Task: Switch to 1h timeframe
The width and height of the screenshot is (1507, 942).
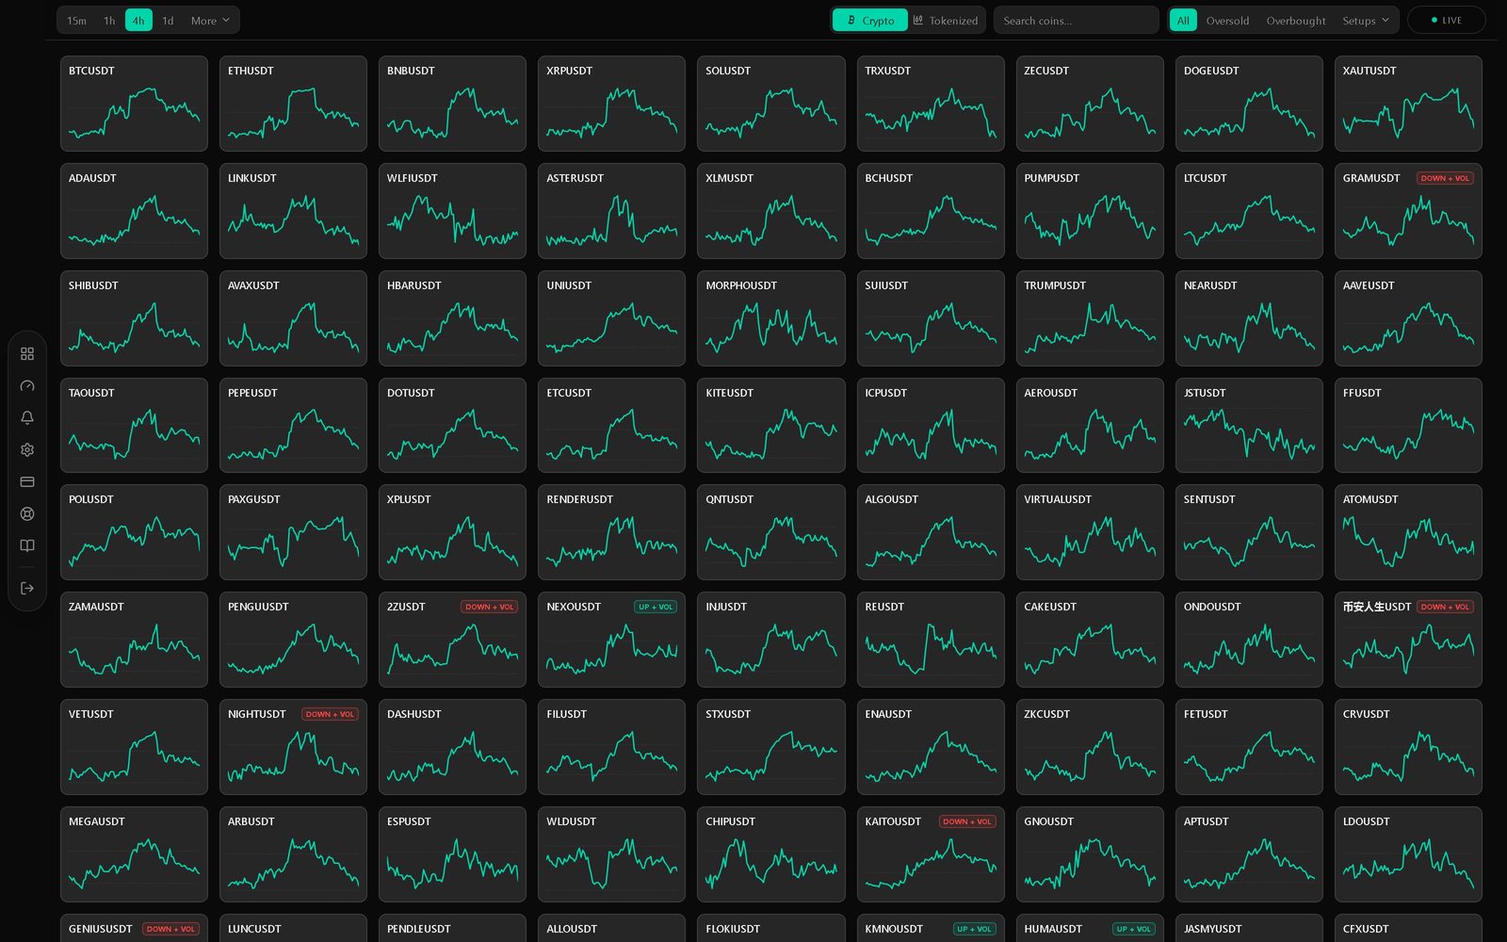Action: pos(109,20)
